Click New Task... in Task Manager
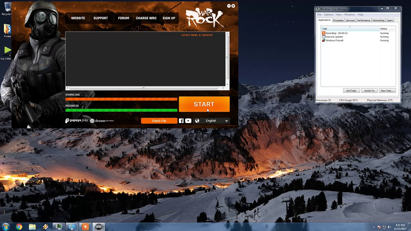The width and height of the screenshot is (411, 231). (x=387, y=91)
